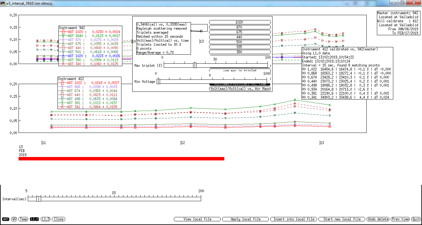Click the AOT 674 marker icon in Instrument 412 legend

[62, 91]
